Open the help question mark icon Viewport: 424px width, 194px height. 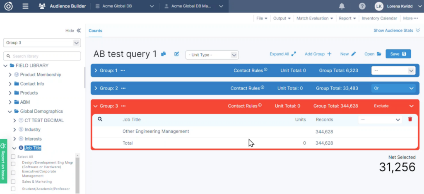(x=362, y=6)
